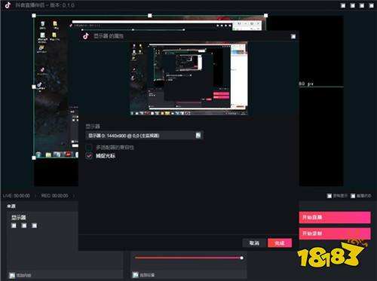Click second icon under 显示器 source item
This screenshot has height=281, width=377.
coord(24,225)
